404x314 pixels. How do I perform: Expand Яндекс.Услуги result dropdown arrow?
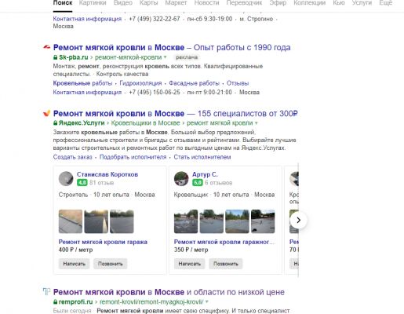[257, 122]
